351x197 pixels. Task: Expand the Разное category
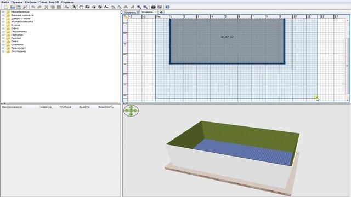point(3,38)
